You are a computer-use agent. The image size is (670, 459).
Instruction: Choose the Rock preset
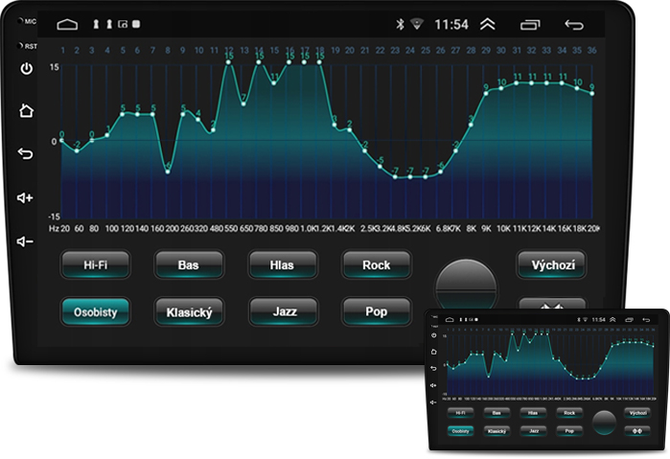point(376,264)
